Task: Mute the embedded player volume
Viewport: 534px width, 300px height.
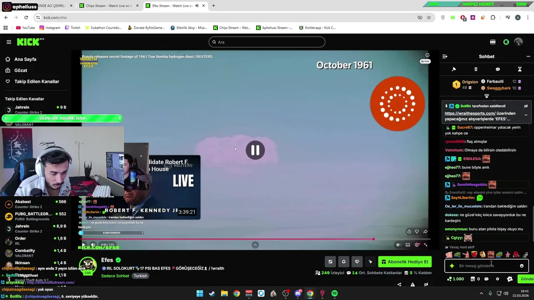Action: pyautogui.click(x=93, y=245)
